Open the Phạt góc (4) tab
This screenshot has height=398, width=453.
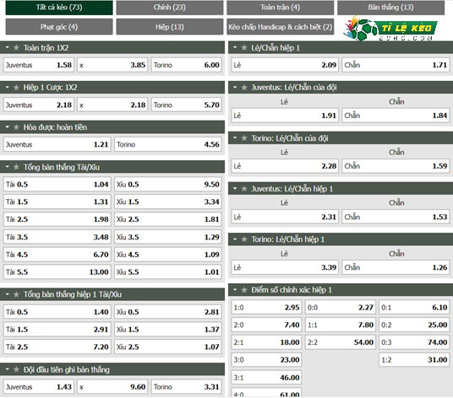pos(59,27)
